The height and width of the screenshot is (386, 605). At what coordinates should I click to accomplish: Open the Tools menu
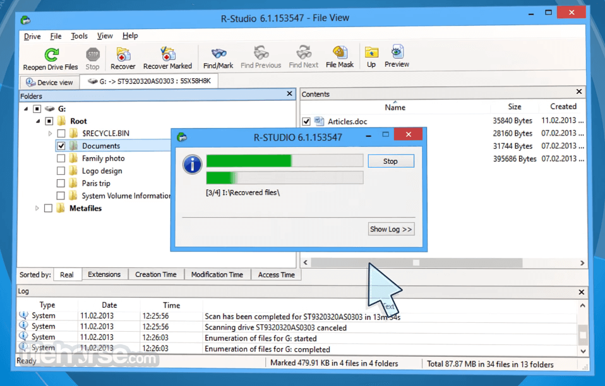[79, 36]
